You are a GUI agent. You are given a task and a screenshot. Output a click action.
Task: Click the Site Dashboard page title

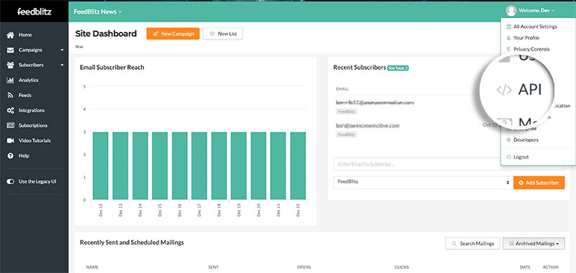(x=106, y=34)
